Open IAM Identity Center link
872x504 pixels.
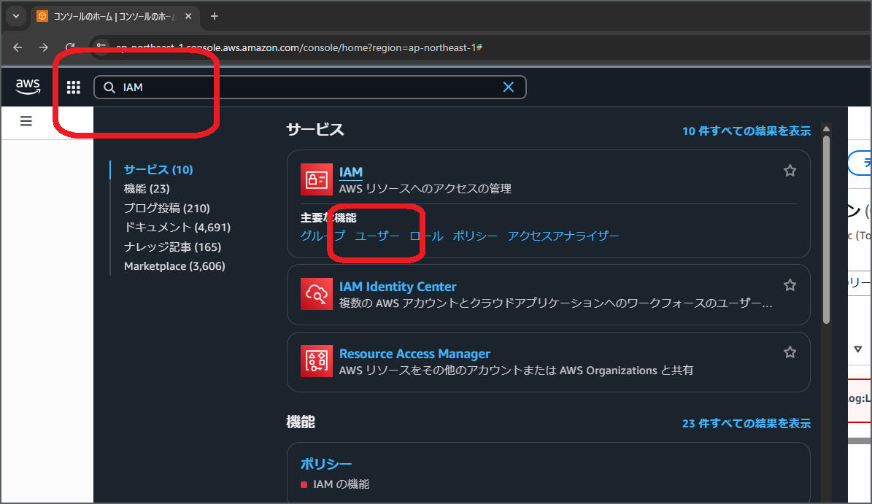(x=398, y=287)
